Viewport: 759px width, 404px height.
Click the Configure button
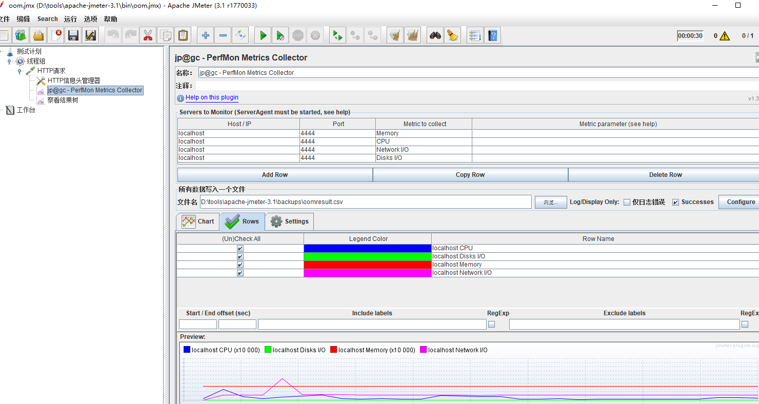click(x=740, y=202)
